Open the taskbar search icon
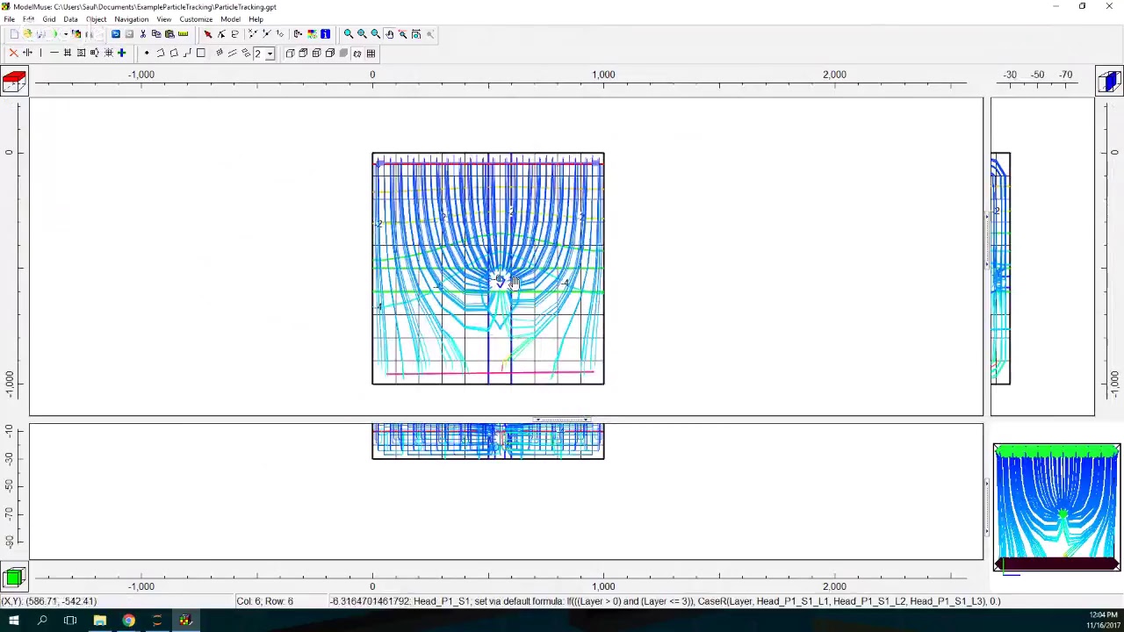The height and width of the screenshot is (632, 1124). pos(41,621)
